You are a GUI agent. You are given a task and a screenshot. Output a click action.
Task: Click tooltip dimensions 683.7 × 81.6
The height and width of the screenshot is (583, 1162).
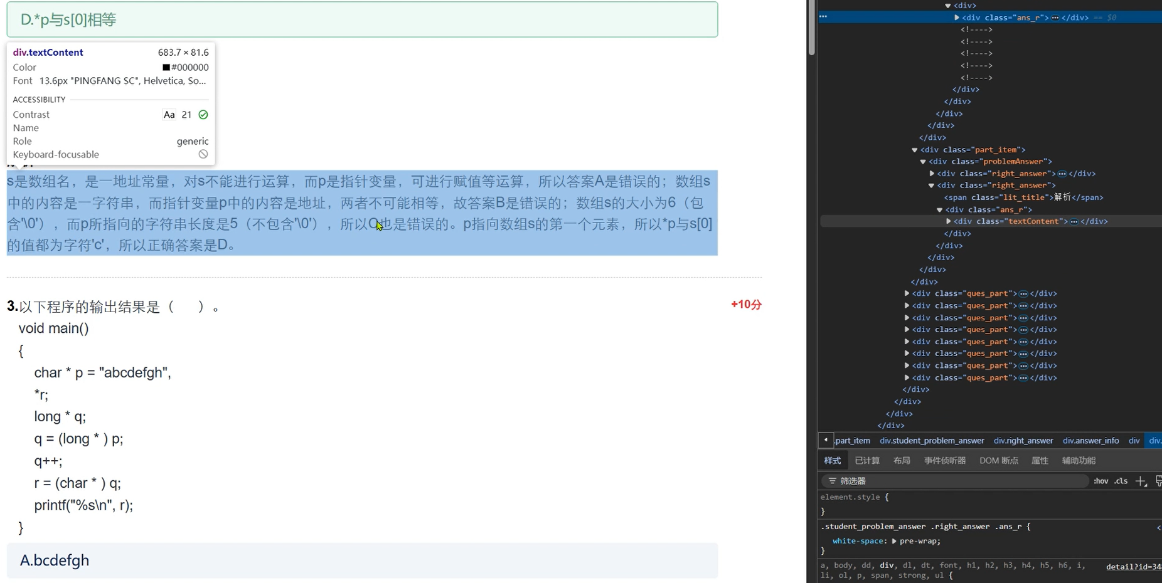(183, 53)
